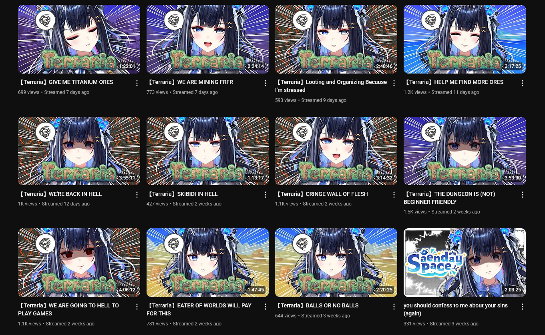Open options for confess your sins video
The image size is (545, 335).
523,307
